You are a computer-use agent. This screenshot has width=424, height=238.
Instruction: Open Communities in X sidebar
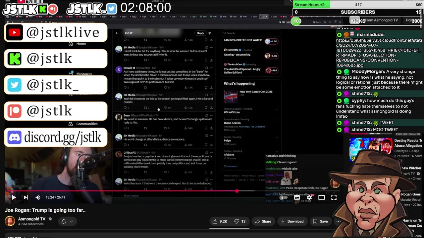[83, 124]
